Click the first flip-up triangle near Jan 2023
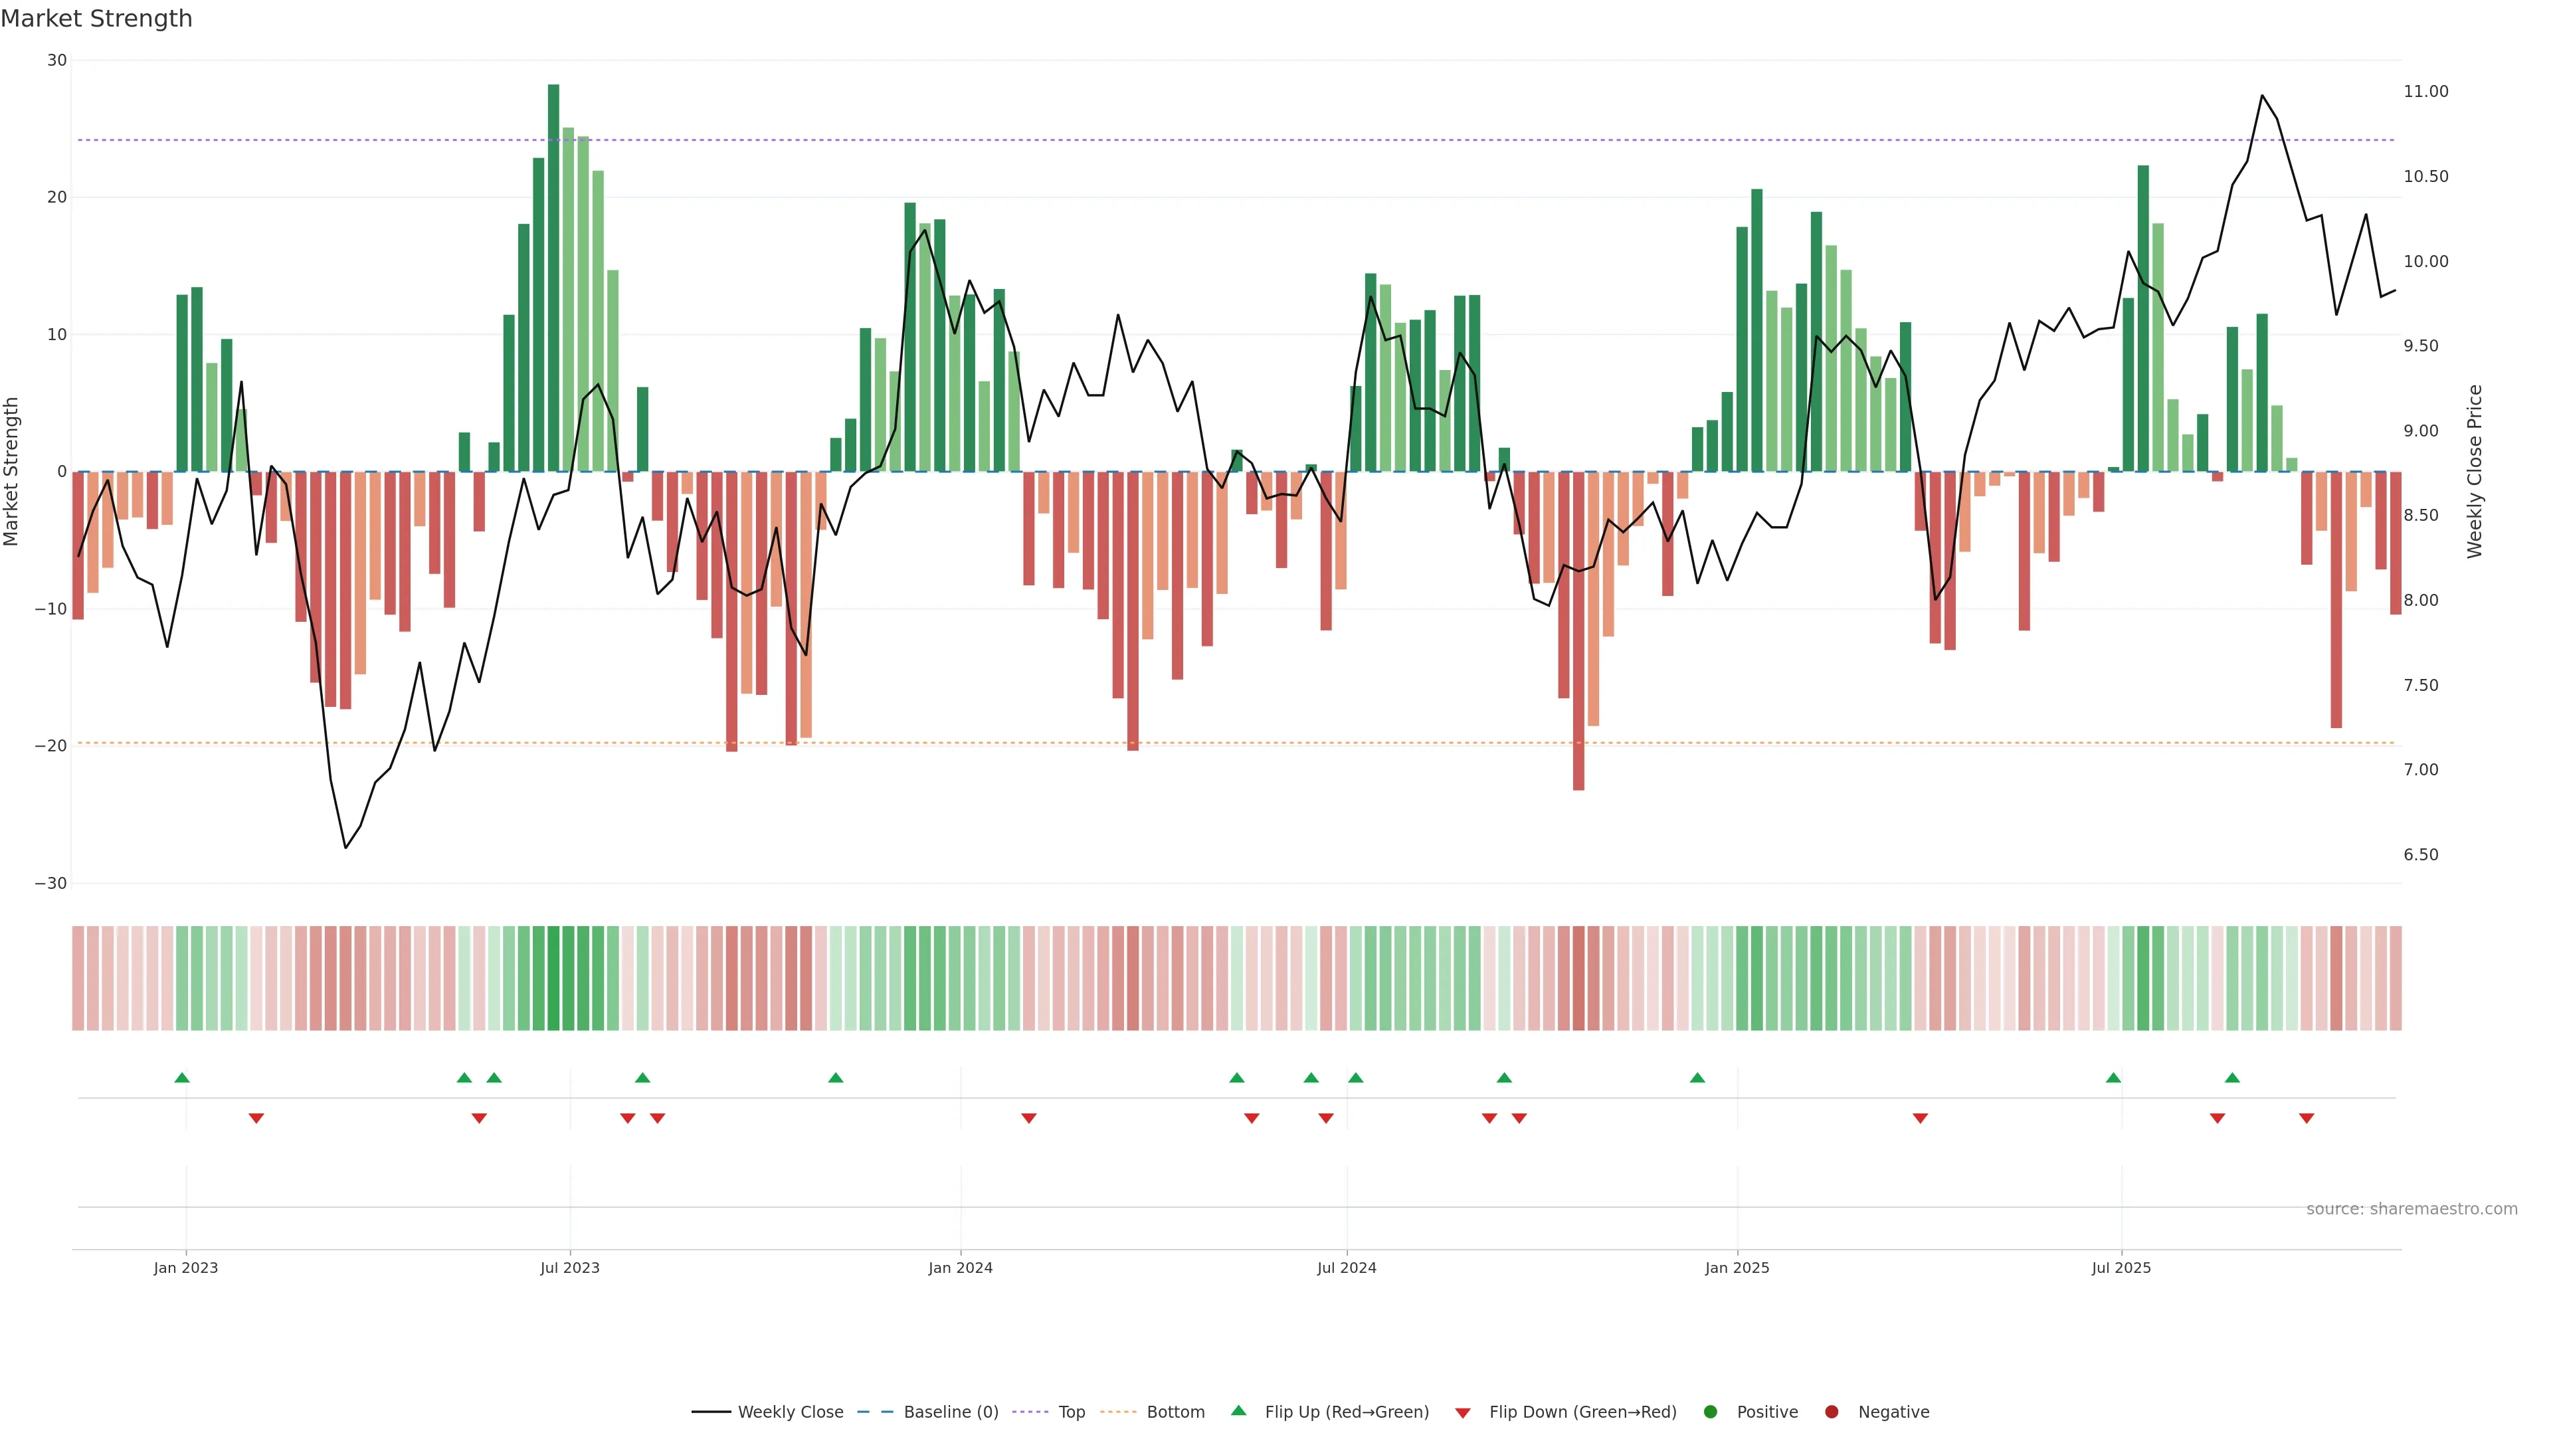Viewport: 2551px width, 1435px height. coord(182,1078)
